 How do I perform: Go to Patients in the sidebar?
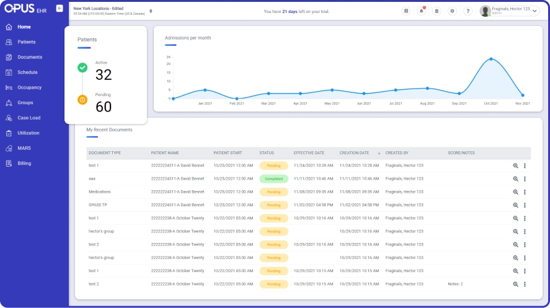[26, 42]
